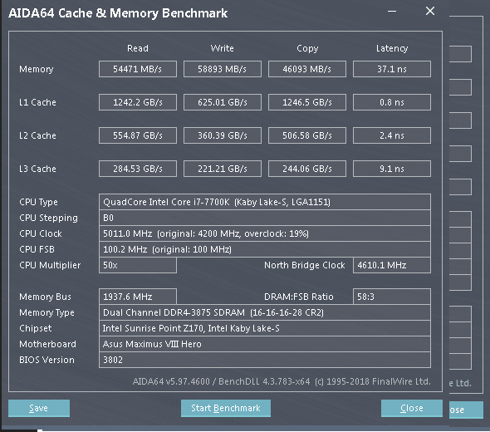The image size is (490, 432).
Task: Click the Chipset field Intel Sunrise Point Z170
Action: (x=265, y=328)
